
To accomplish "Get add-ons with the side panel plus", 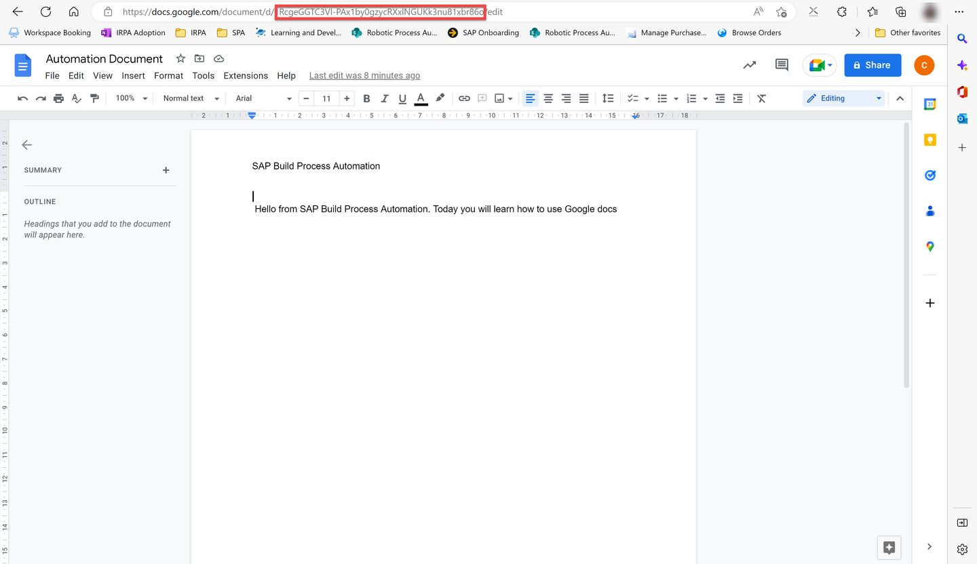I will 930,303.
